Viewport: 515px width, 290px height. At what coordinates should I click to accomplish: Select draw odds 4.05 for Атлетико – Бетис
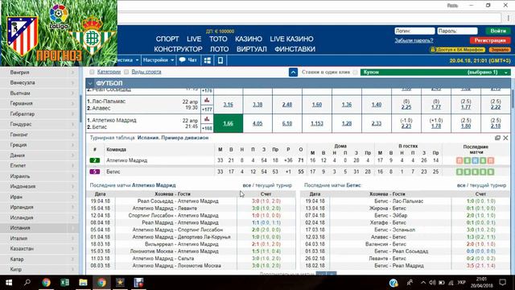[x=257, y=123]
